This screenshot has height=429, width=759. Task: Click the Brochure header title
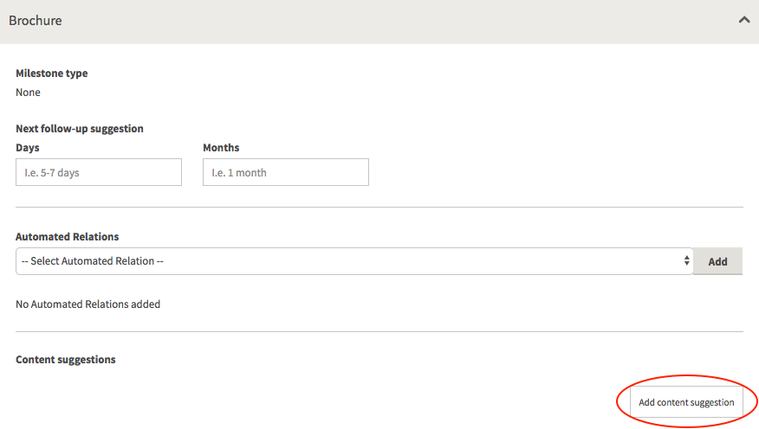[36, 20]
